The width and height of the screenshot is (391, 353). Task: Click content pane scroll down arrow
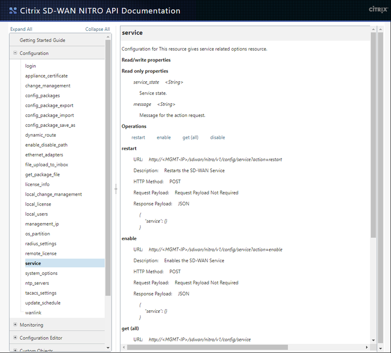pyautogui.click(x=373, y=340)
